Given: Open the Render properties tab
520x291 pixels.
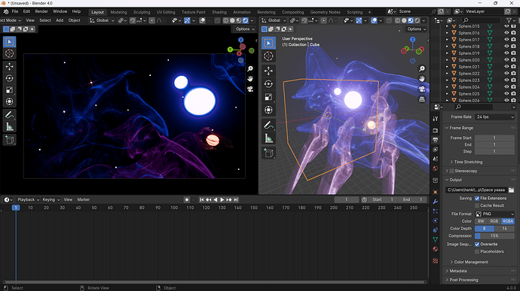Looking at the screenshot, I should pos(436,130).
